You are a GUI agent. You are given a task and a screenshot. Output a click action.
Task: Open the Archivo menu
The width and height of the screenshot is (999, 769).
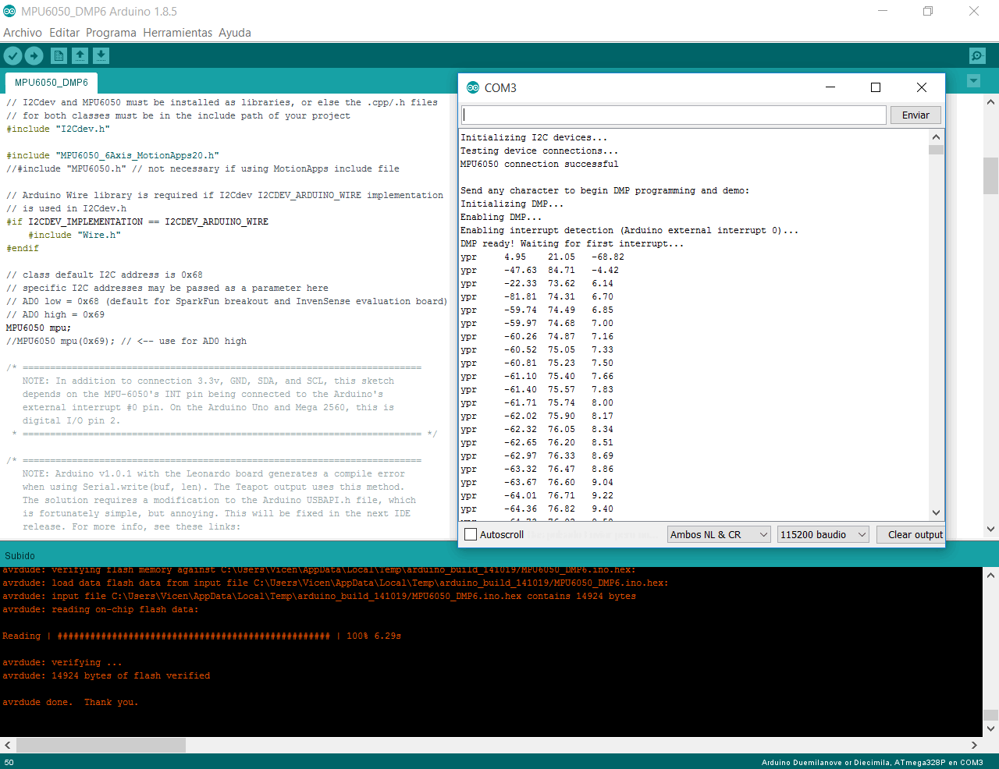[x=23, y=33]
